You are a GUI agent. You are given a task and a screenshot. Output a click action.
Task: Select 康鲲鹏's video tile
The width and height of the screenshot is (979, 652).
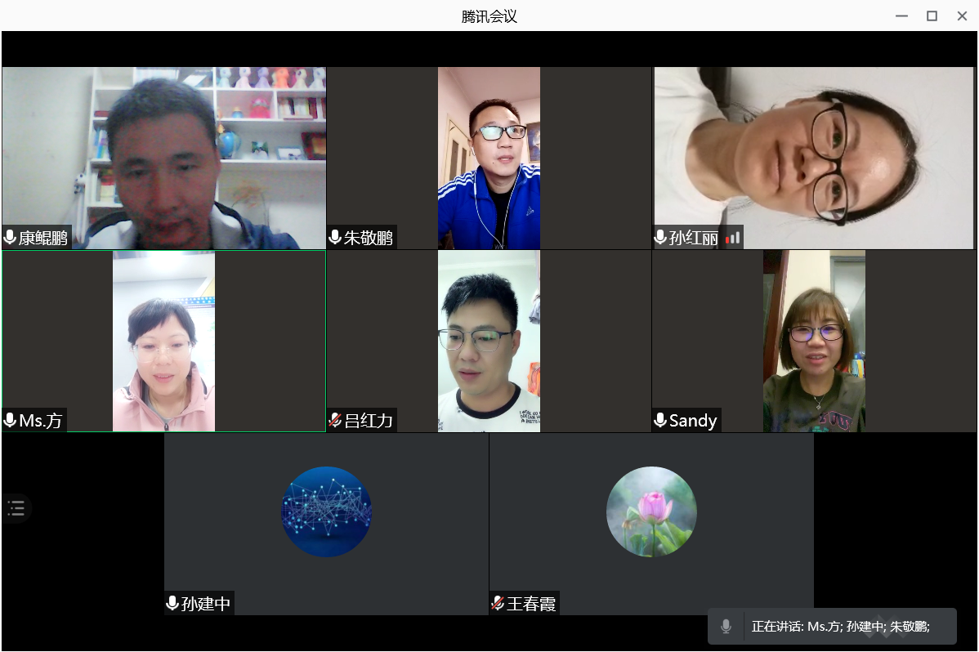pyautogui.click(x=163, y=147)
